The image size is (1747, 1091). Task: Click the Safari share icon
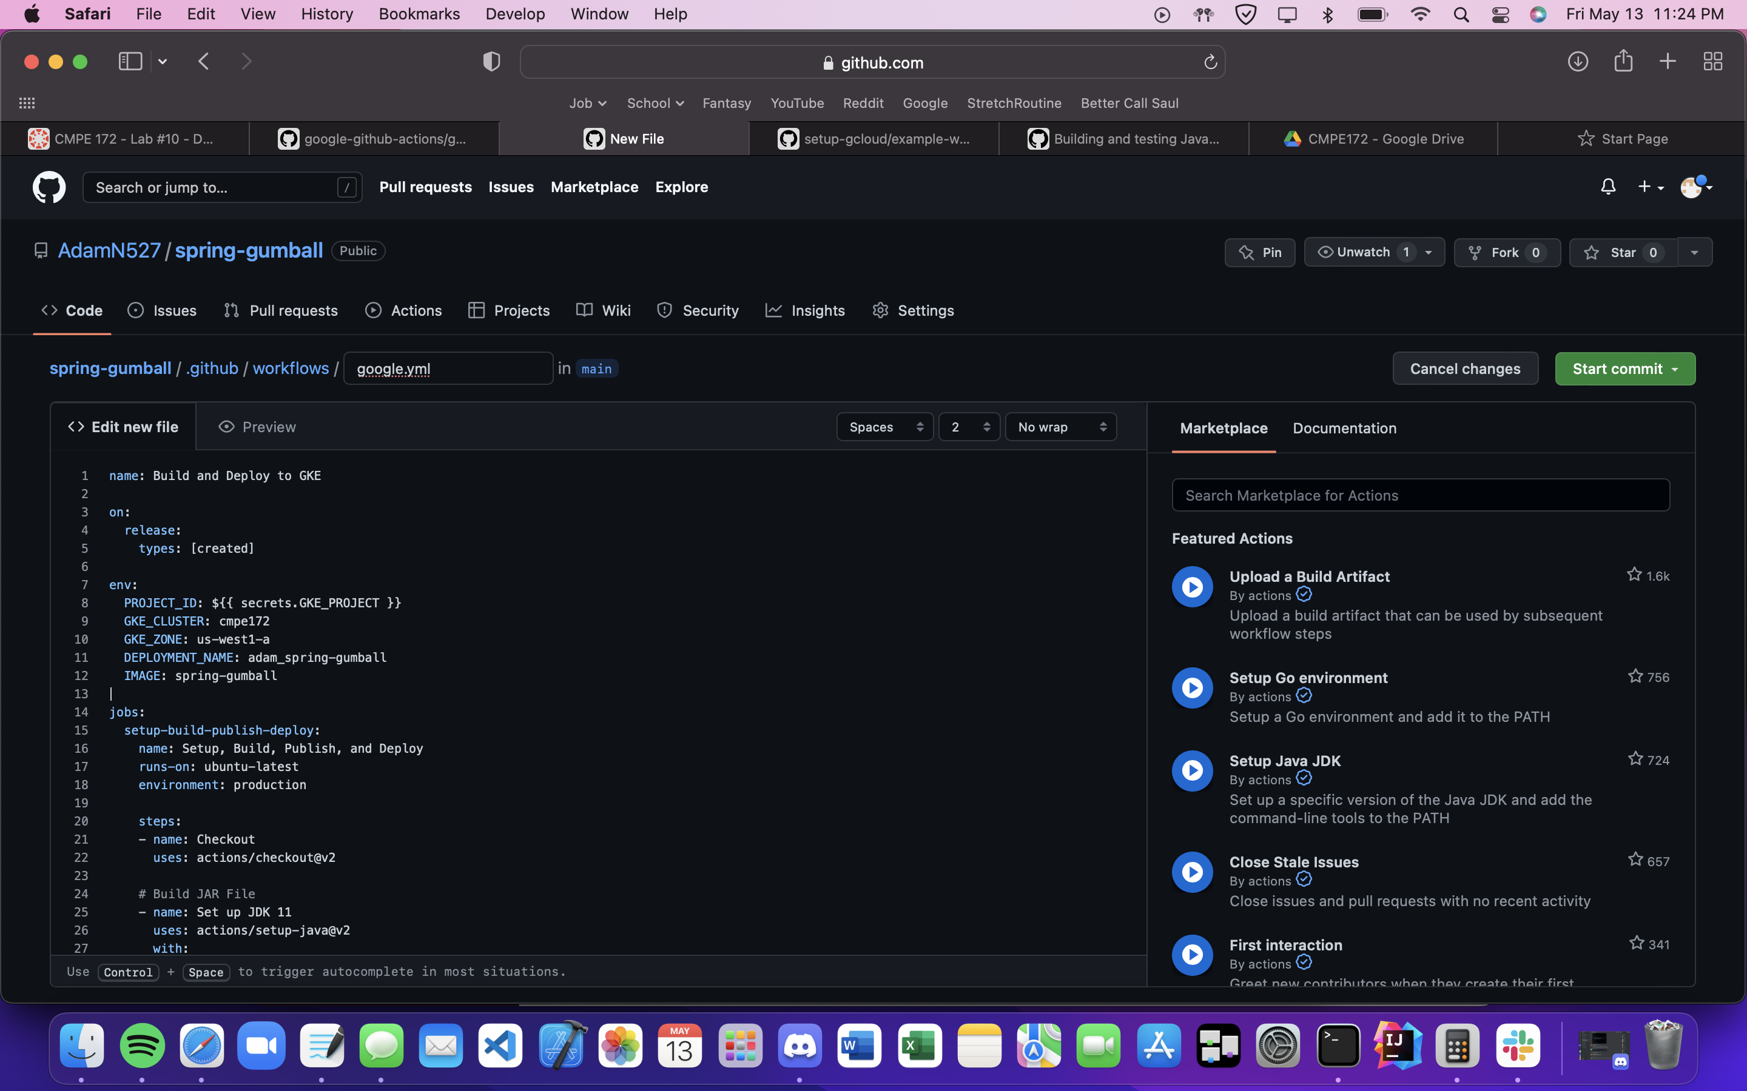pyautogui.click(x=1623, y=61)
